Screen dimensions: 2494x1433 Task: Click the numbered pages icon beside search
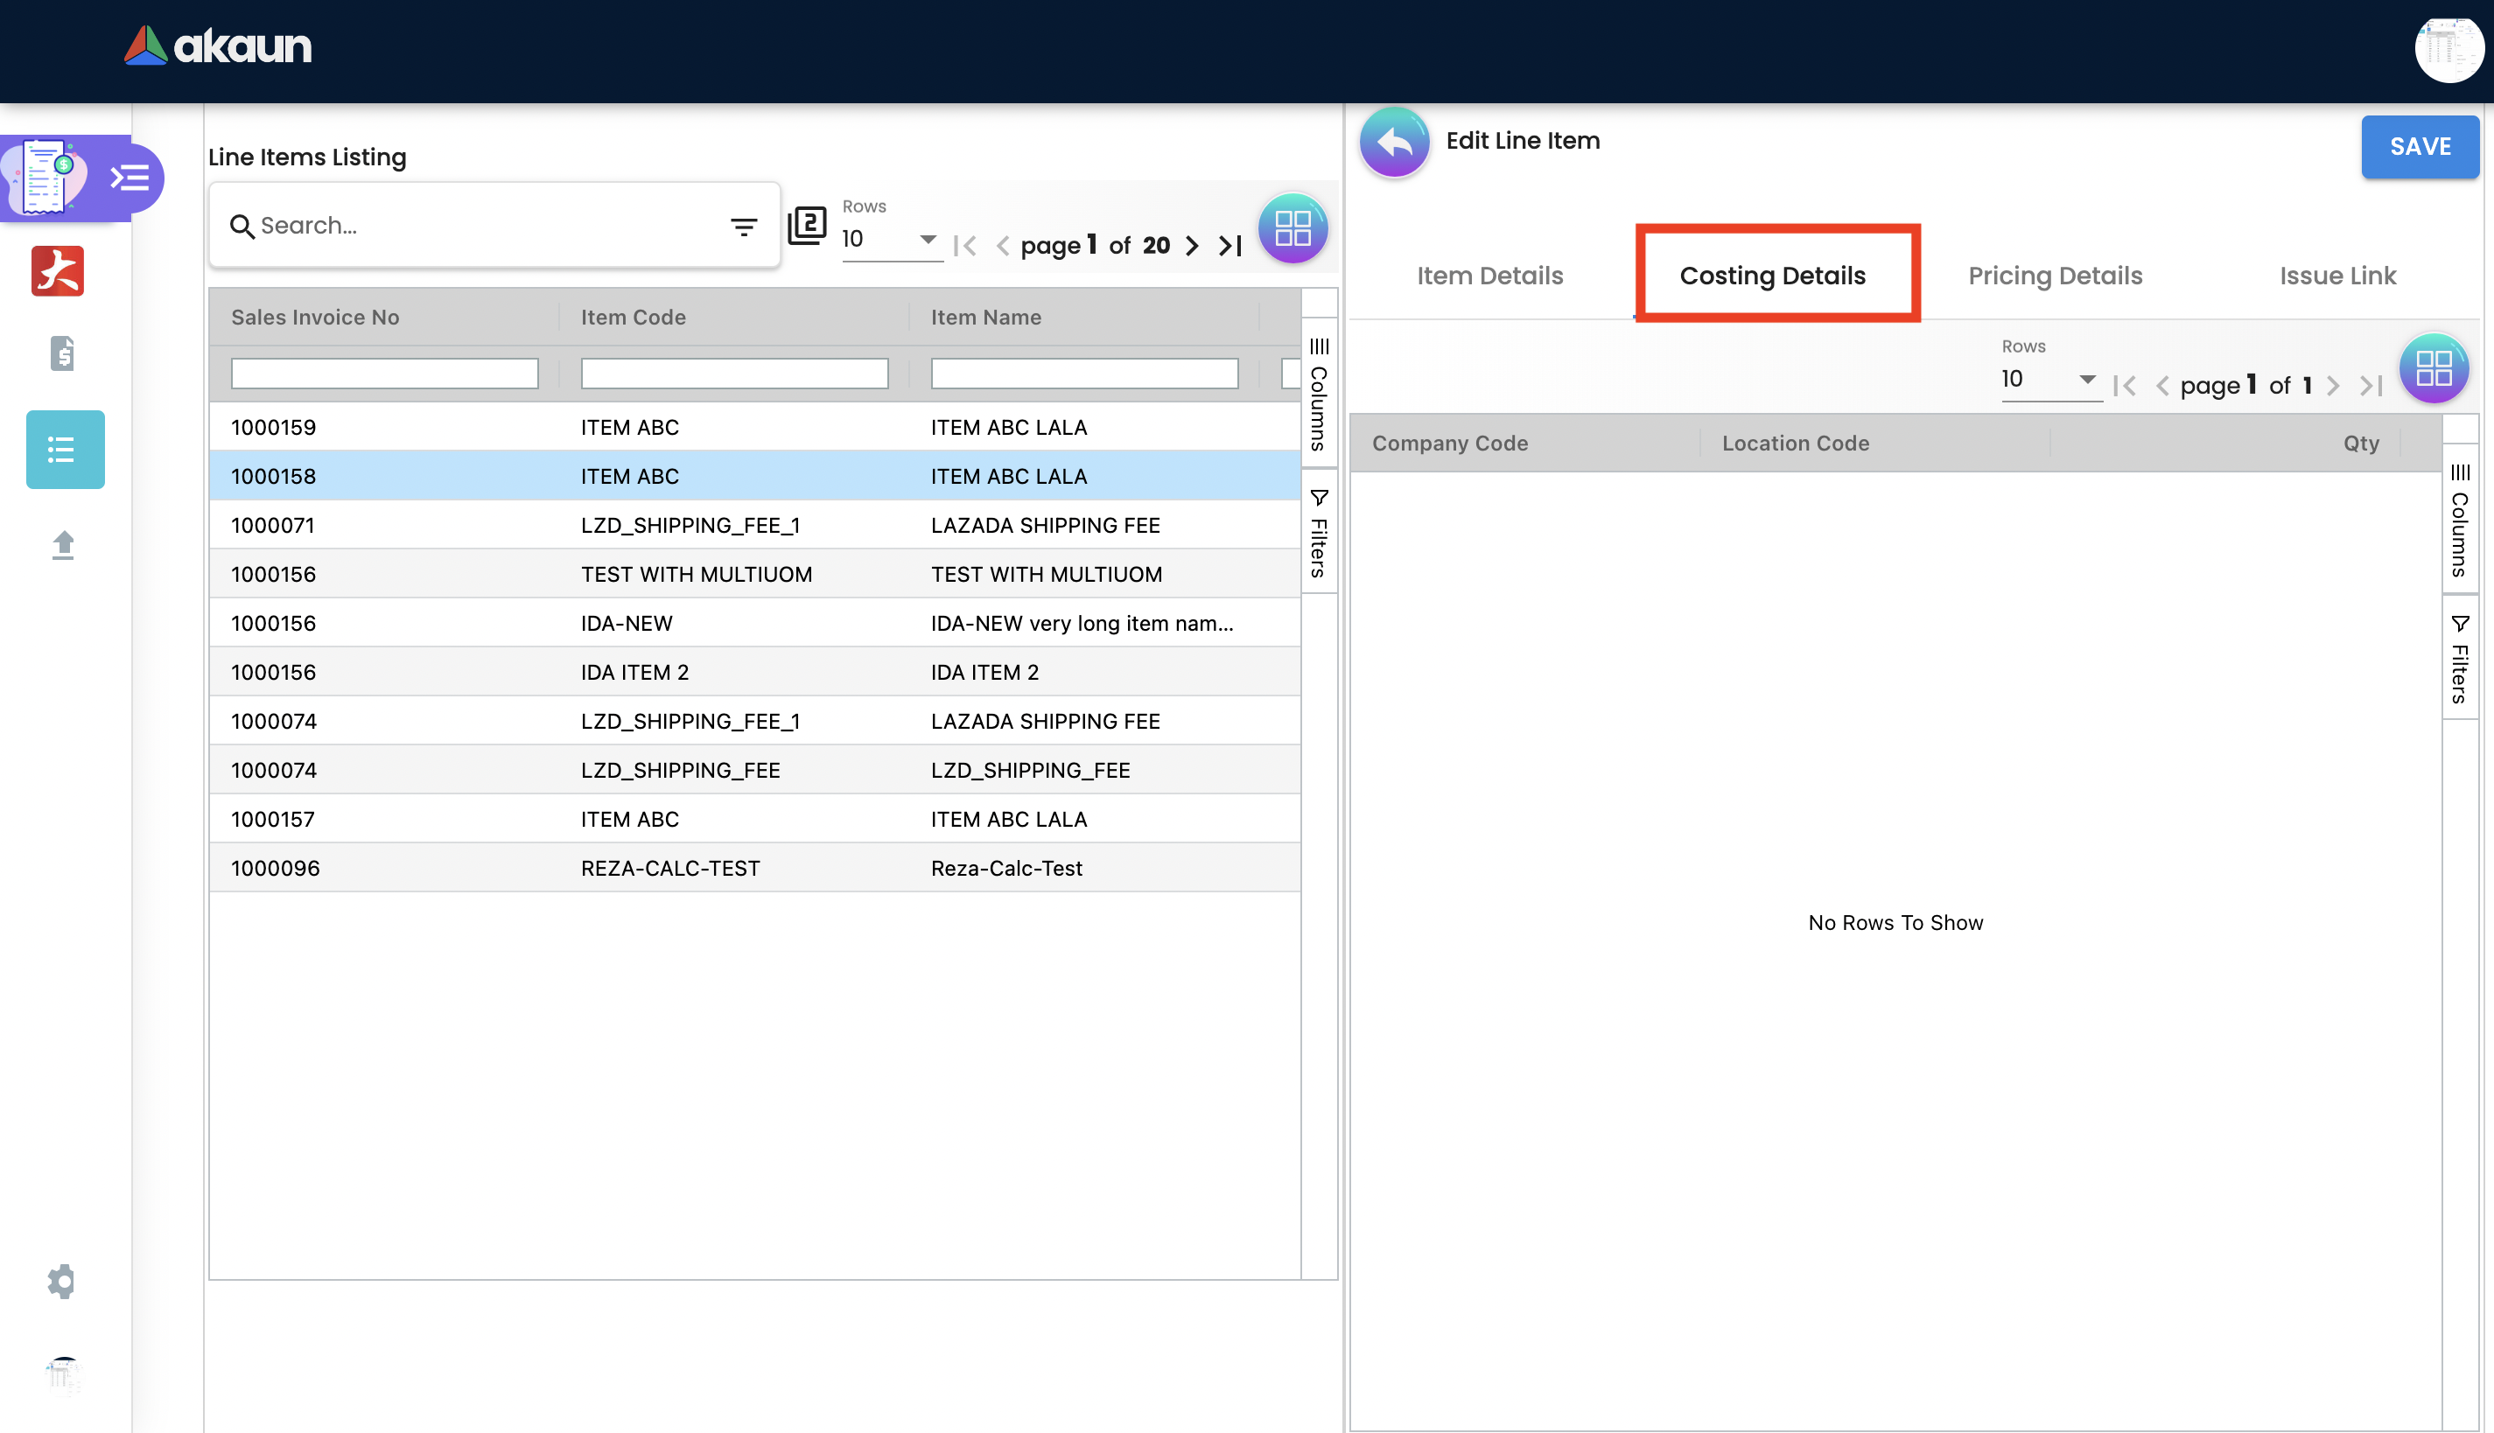click(x=807, y=226)
